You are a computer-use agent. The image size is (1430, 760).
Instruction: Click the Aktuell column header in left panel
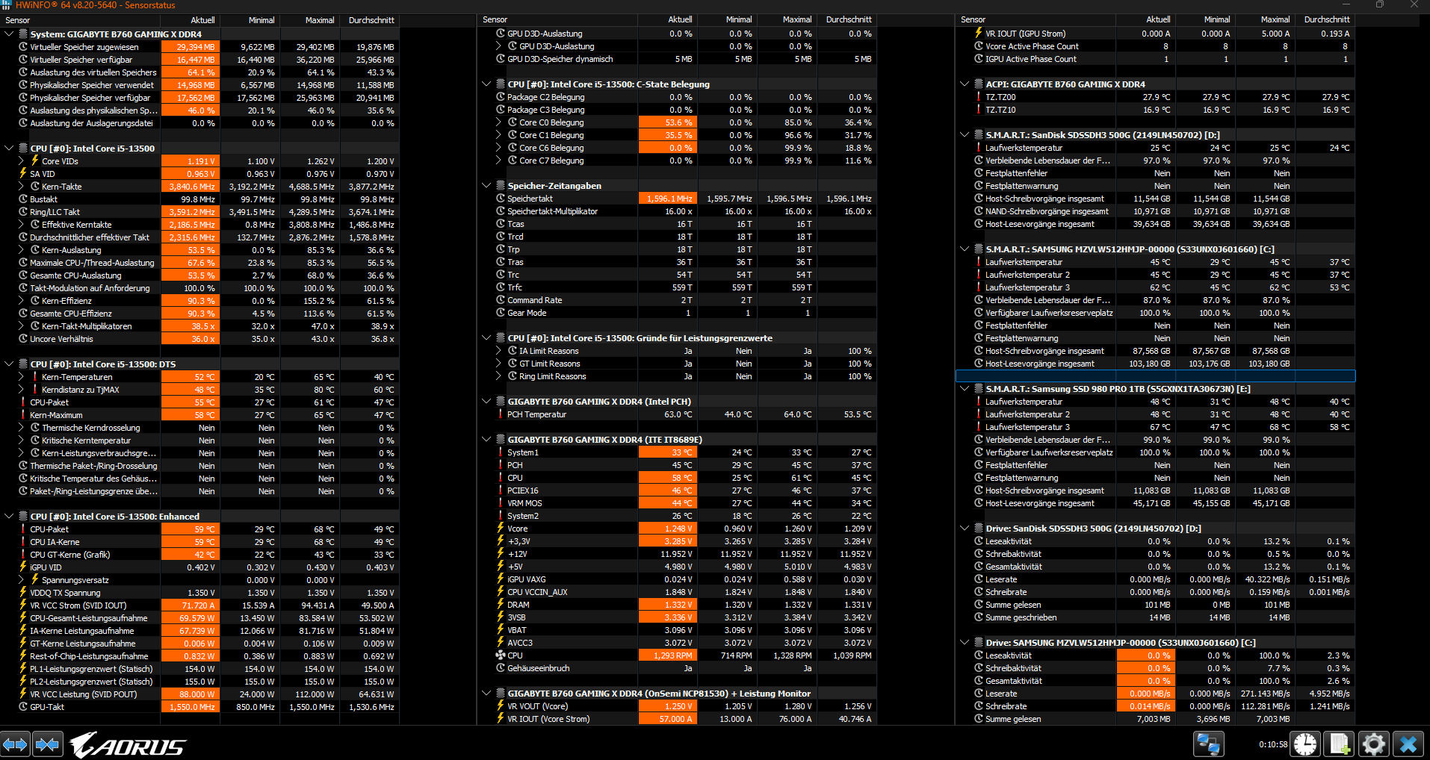191,20
